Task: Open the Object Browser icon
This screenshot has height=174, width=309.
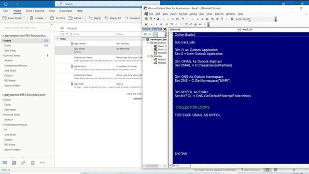Action: click(x=222, y=19)
